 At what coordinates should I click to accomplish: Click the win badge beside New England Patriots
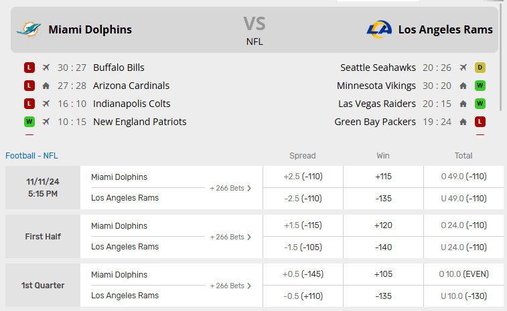(x=29, y=122)
